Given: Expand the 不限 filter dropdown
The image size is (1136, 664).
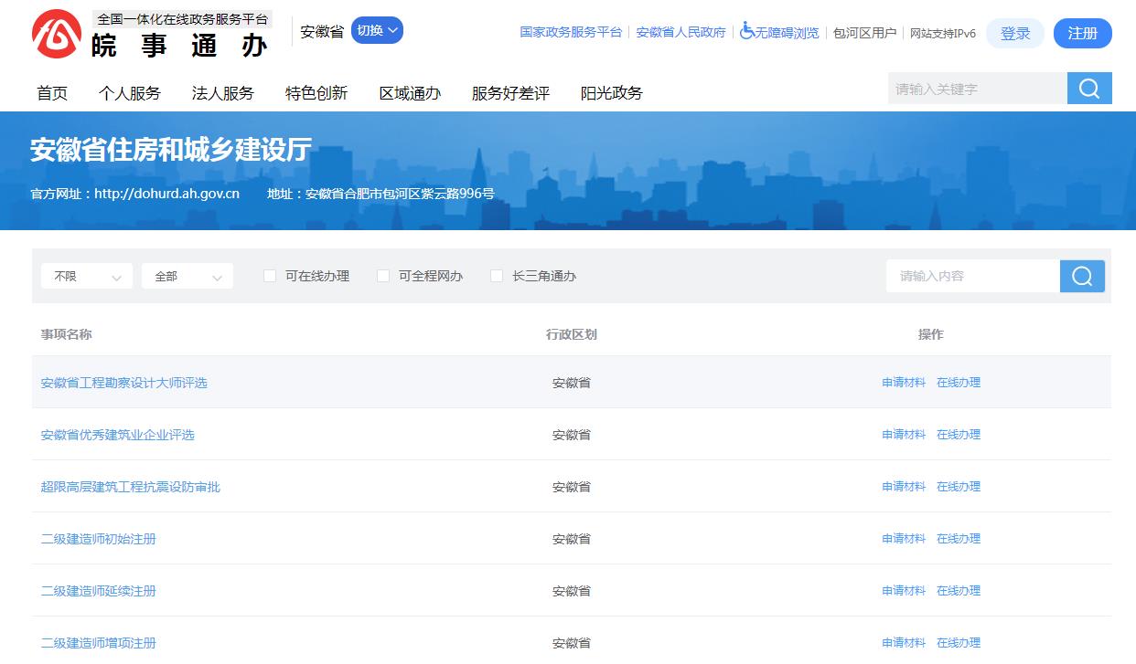Looking at the screenshot, I should [x=86, y=276].
